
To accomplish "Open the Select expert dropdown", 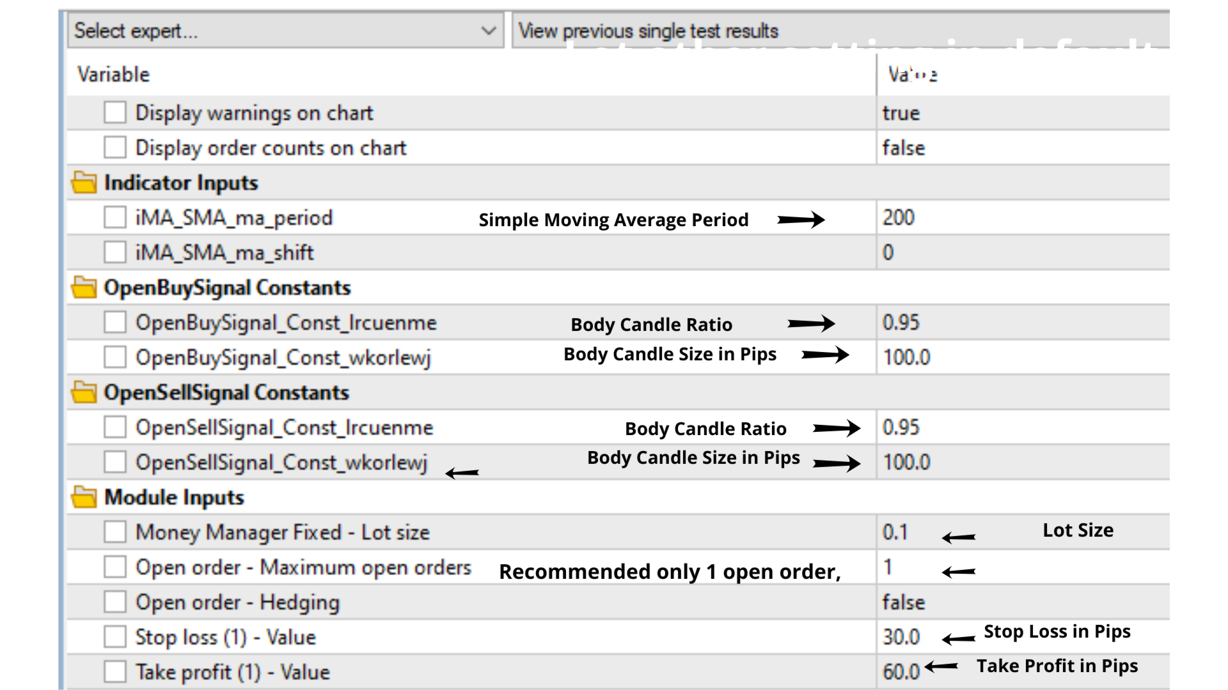I will coord(285,31).
